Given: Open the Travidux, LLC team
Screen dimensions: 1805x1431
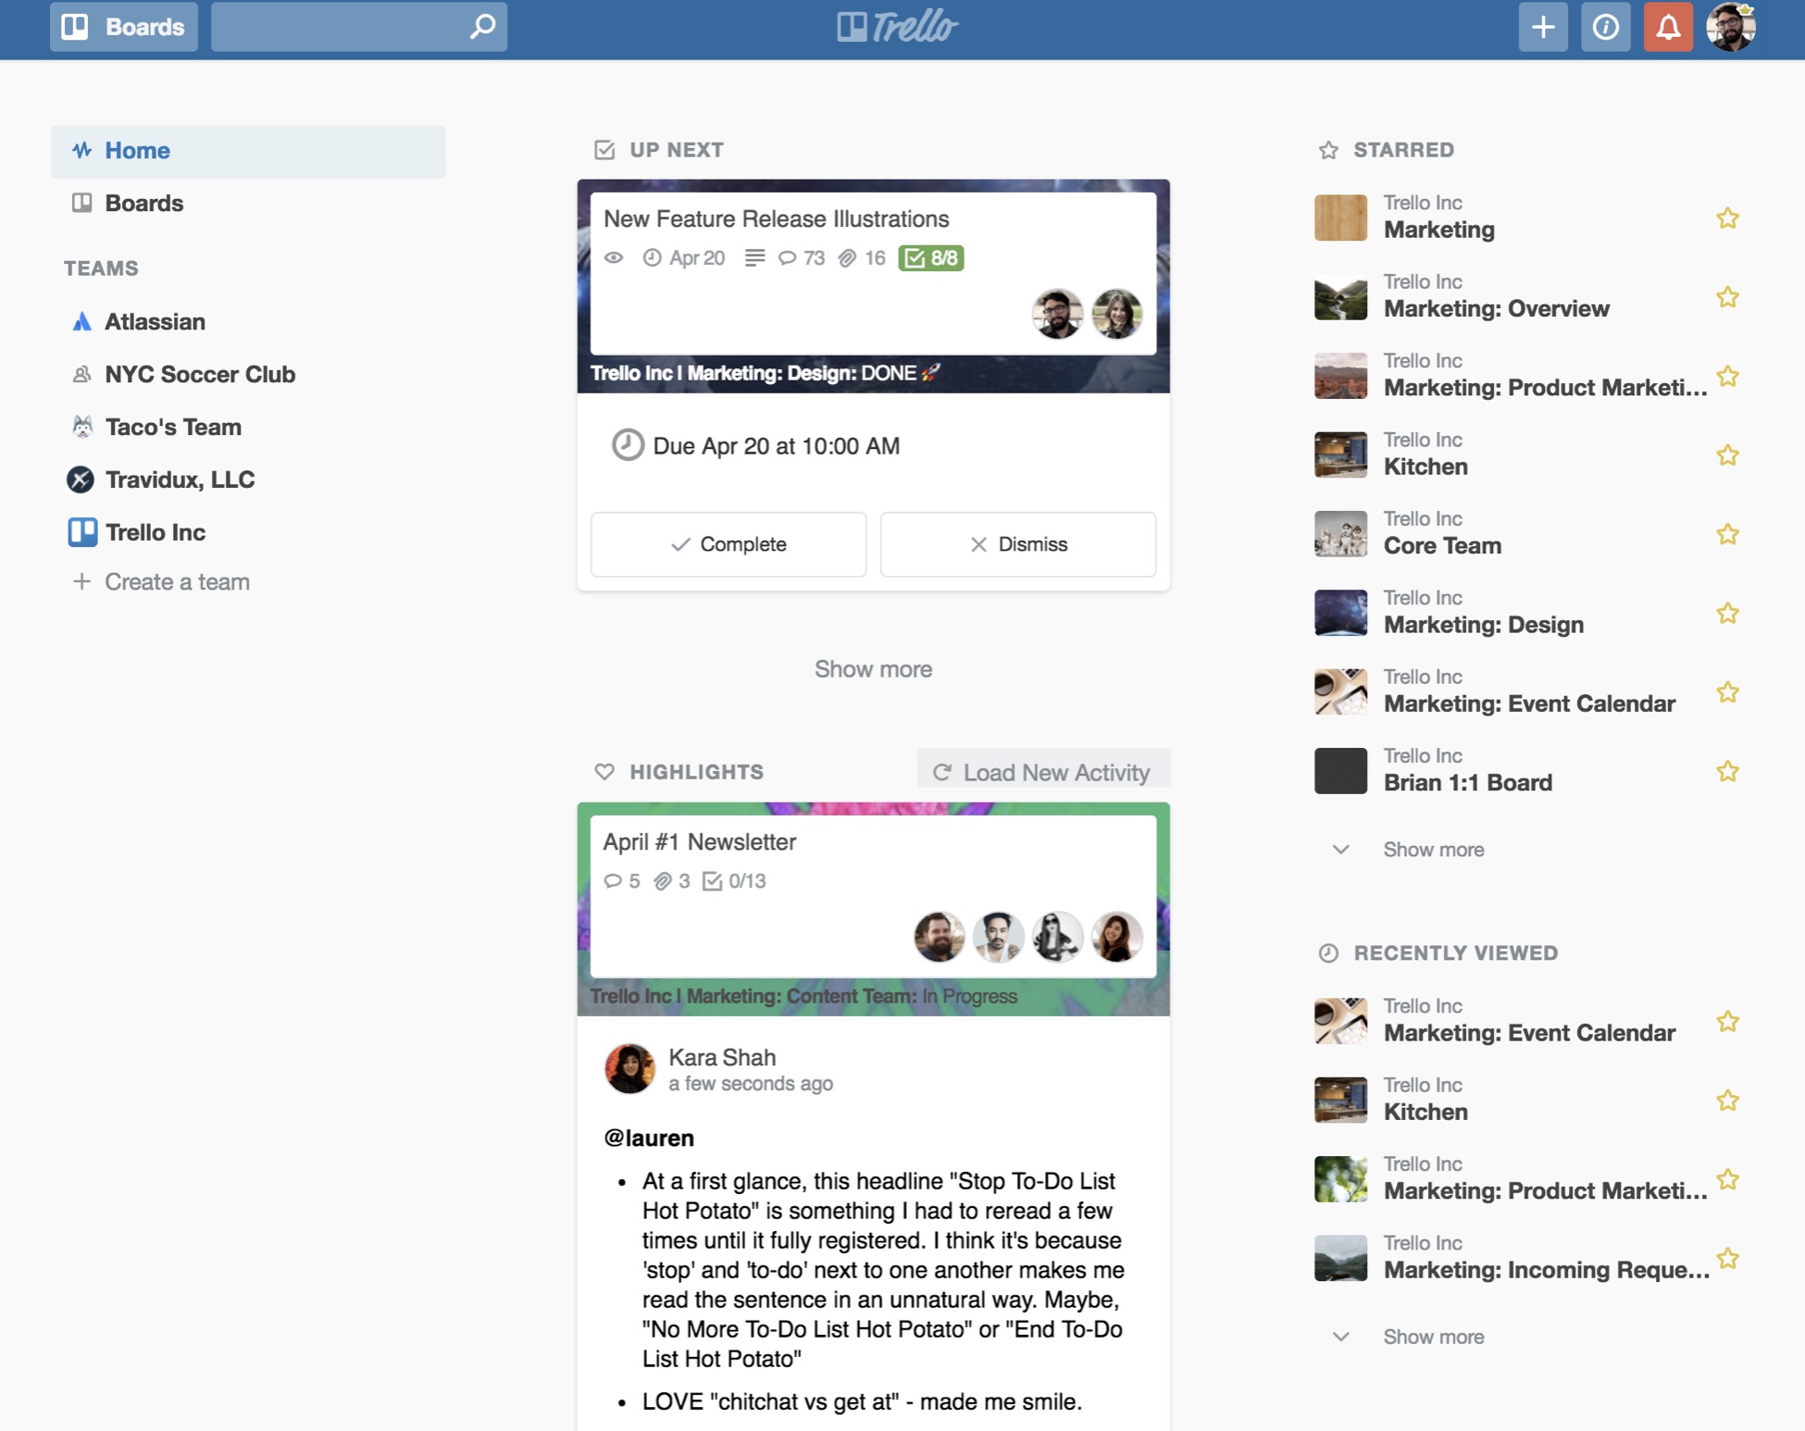Looking at the screenshot, I should tap(180, 479).
